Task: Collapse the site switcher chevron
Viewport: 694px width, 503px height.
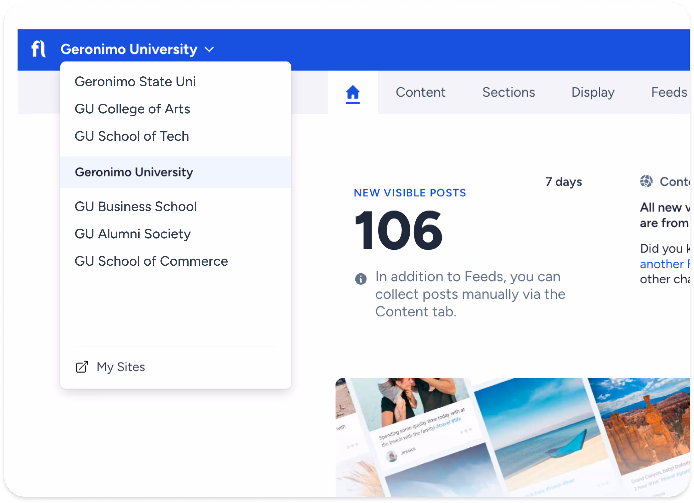Action: [x=209, y=49]
